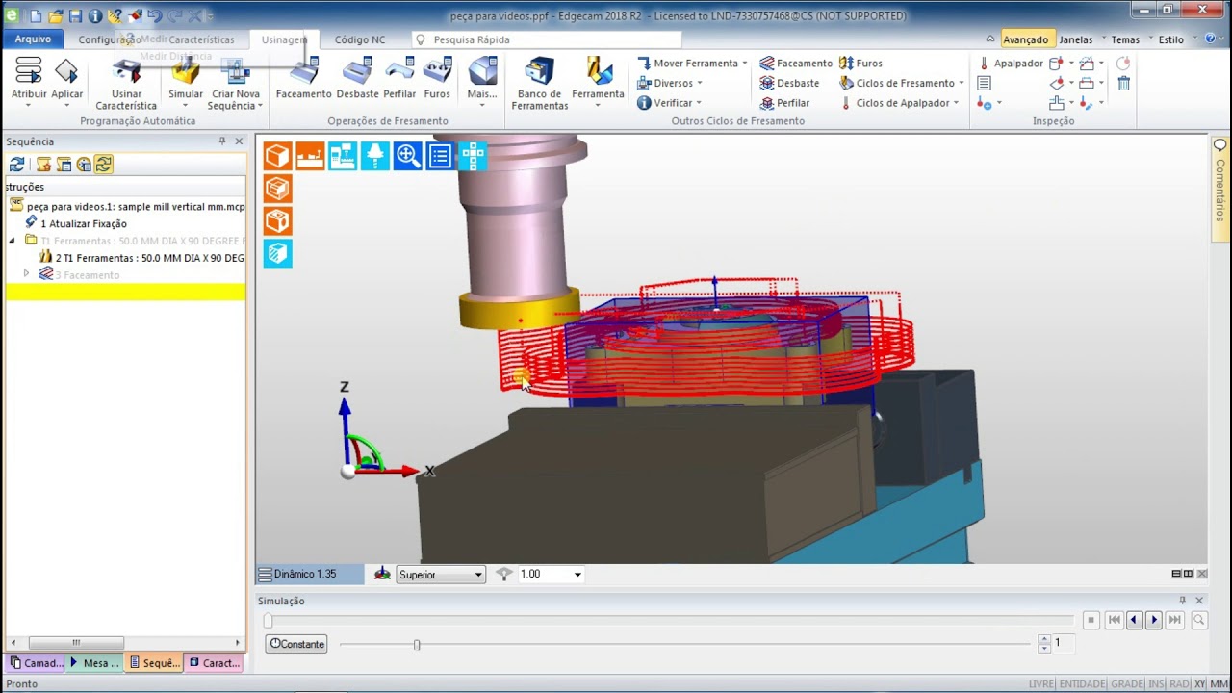
Task: Click the zoom magnifier icon in viewport
Action: [x=407, y=156]
